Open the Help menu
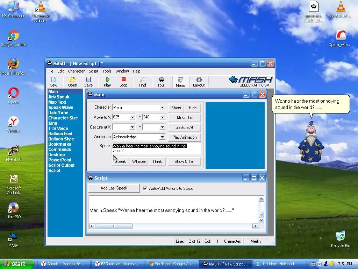Image resolution: width=358 pixels, height=269 pixels. tap(137, 71)
